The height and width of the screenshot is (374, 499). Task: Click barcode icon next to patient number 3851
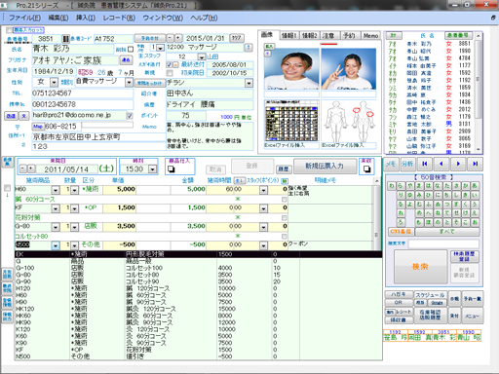(x=65, y=39)
